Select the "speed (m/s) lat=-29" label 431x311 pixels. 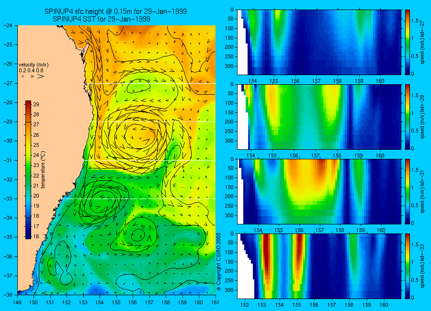(x=423, y=117)
